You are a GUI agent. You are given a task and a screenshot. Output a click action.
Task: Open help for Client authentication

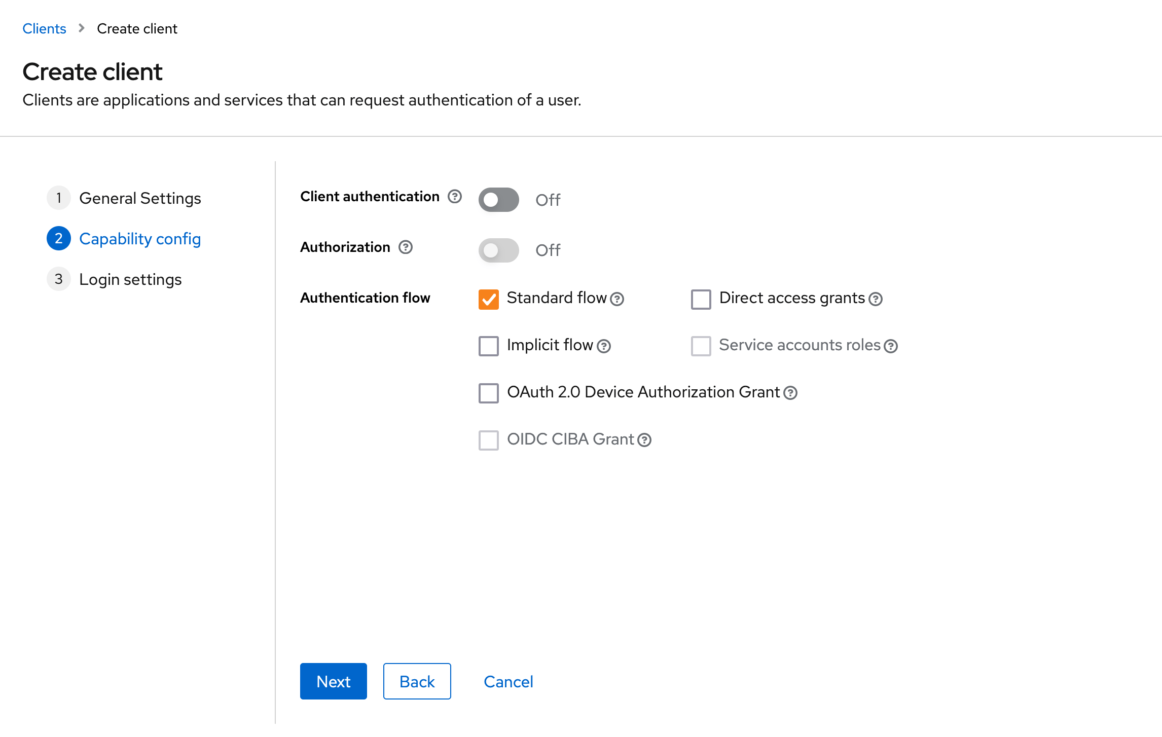point(454,198)
